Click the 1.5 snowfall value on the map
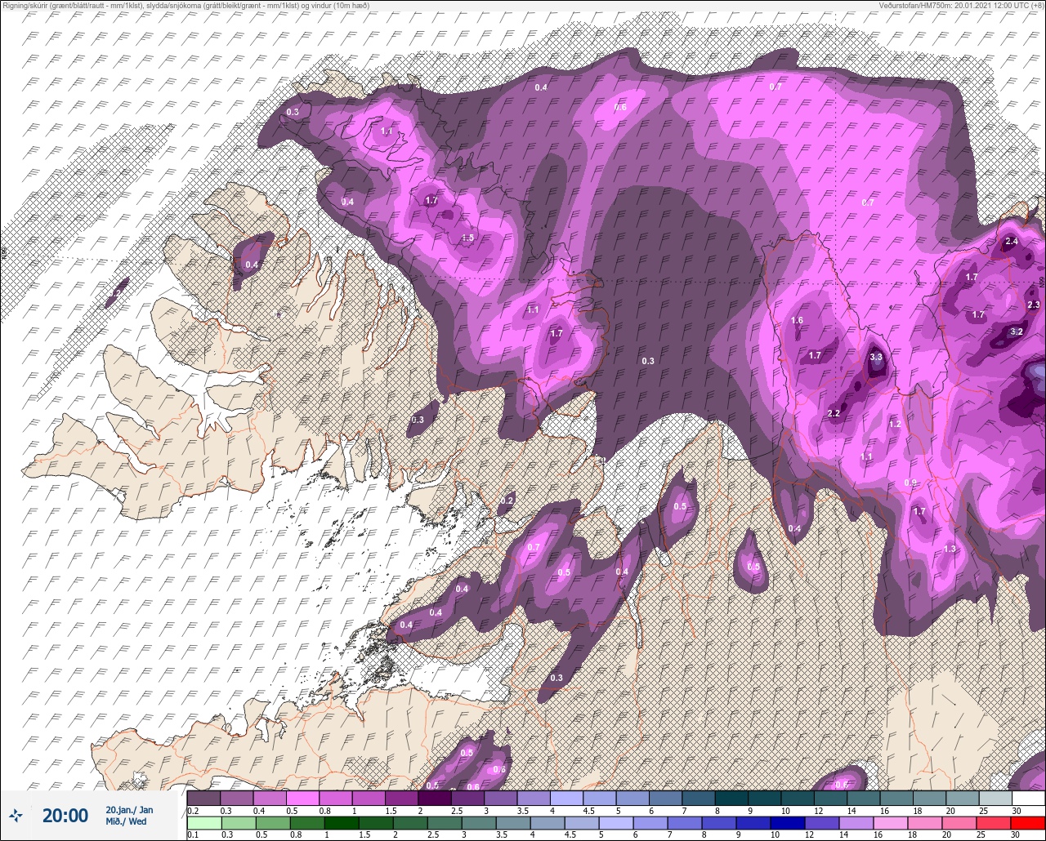The height and width of the screenshot is (841, 1046). pos(467,238)
